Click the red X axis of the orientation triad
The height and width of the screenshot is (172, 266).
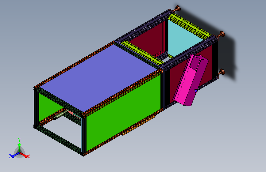24,155
